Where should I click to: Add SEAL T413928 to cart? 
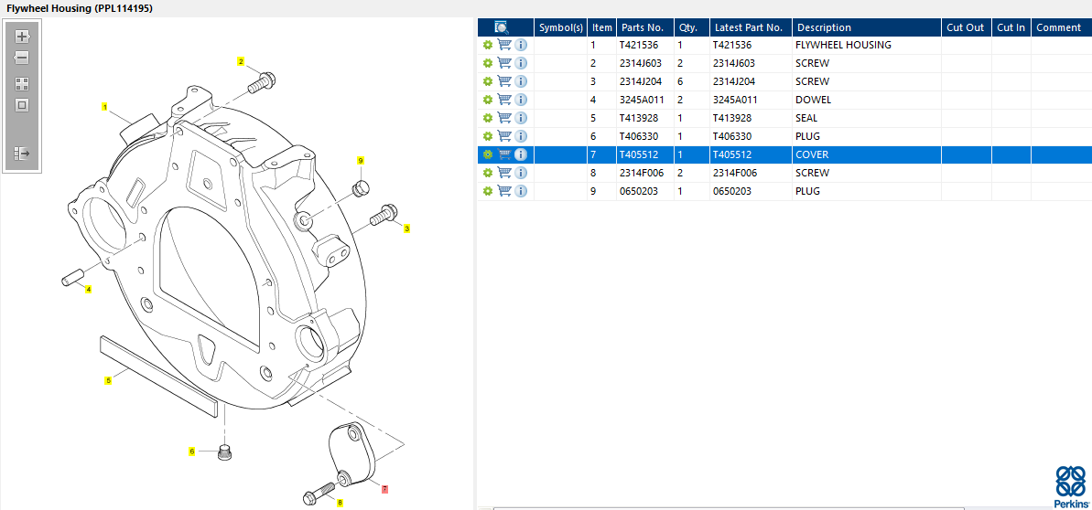click(504, 118)
